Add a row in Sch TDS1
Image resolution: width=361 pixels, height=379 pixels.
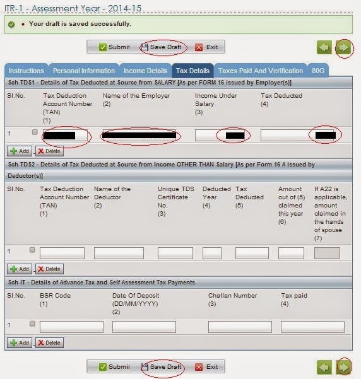point(20,151)
